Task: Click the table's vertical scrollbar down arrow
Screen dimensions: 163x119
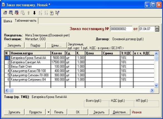Action: 156,86
